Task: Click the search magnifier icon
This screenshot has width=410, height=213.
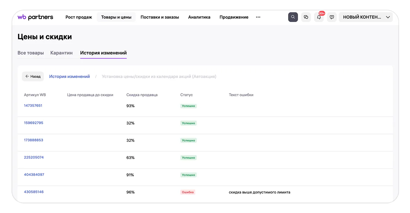Action: point(293,17)
